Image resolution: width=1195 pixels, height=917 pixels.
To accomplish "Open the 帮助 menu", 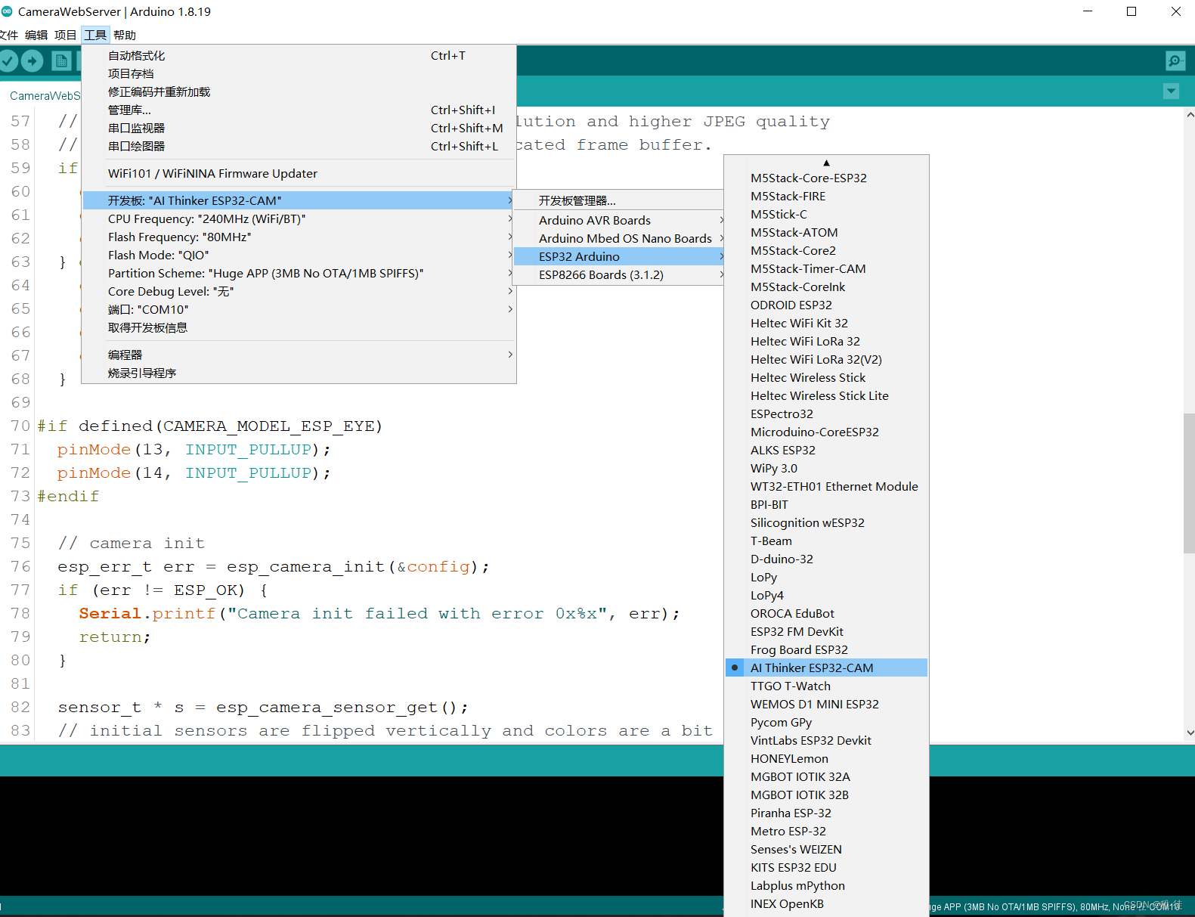I will click(x=125, y=35).
